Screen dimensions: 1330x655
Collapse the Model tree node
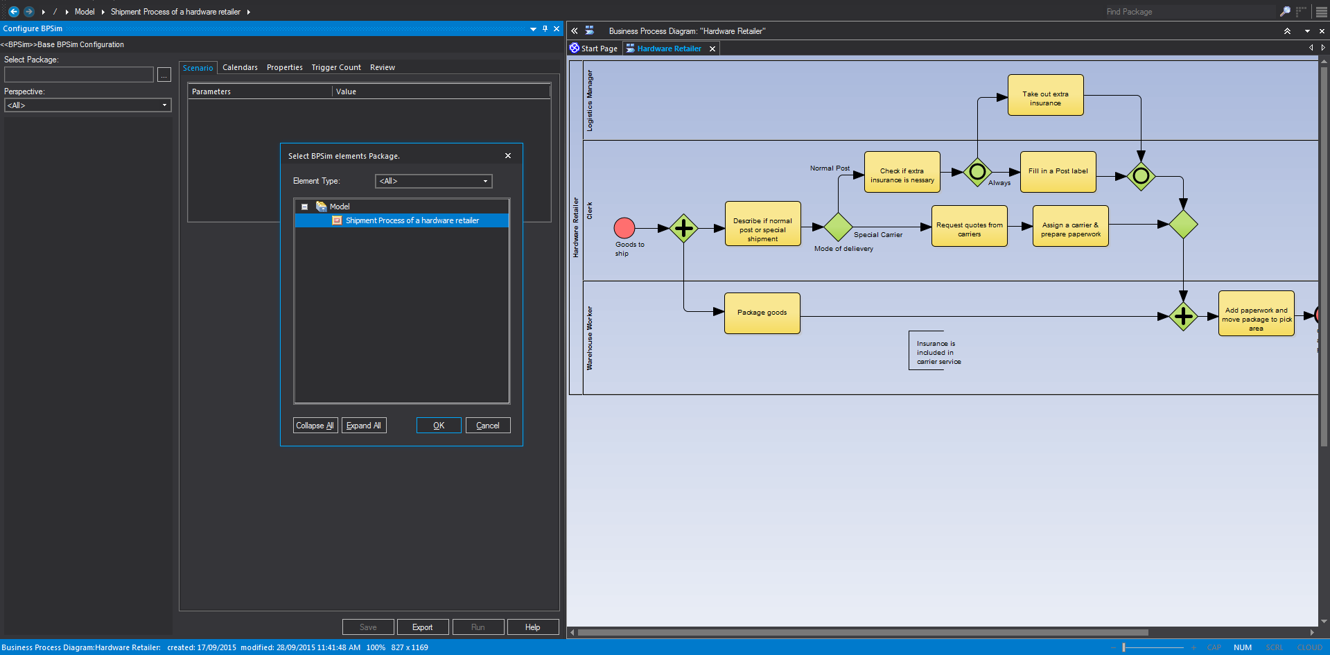304,207
